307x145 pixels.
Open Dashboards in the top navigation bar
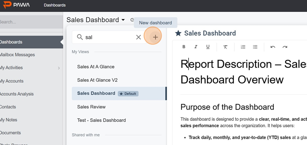[x=55, y=5]
